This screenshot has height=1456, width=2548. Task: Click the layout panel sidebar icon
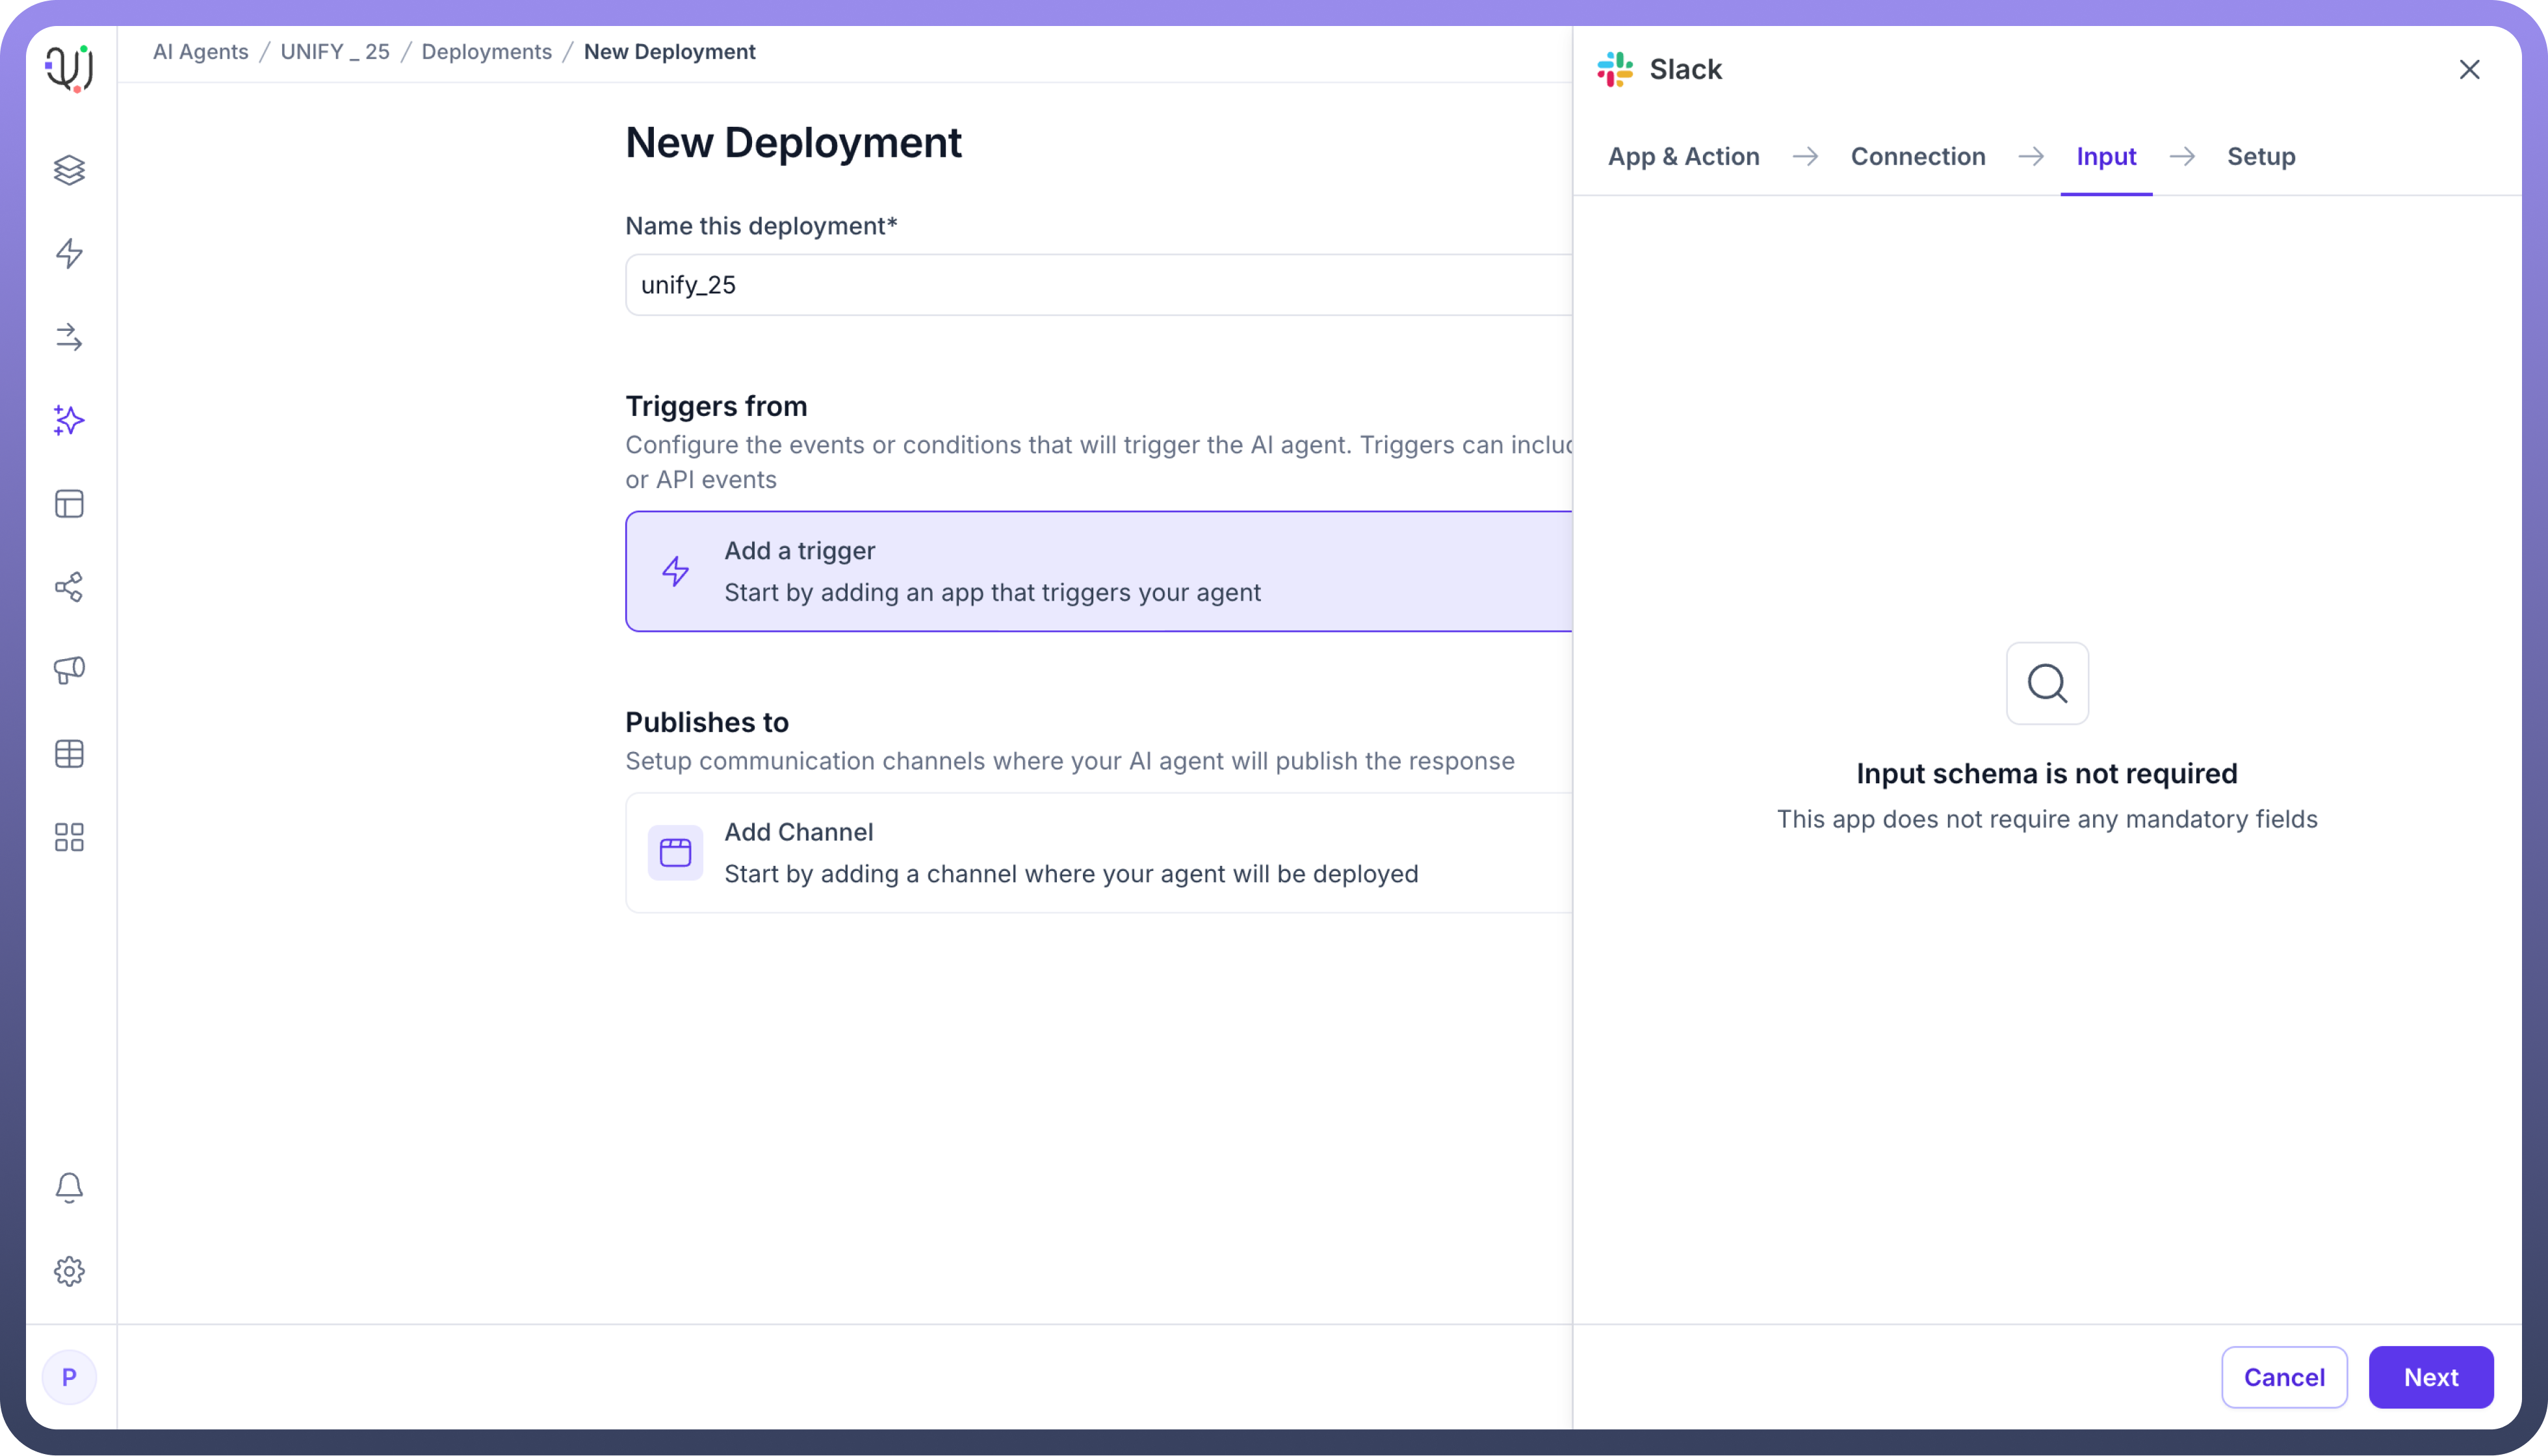[69, 504]
